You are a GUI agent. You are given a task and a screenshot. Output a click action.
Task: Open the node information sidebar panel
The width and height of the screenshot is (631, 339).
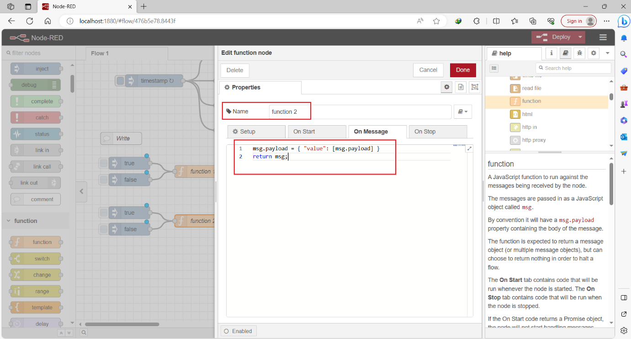[x=551, y=53]
